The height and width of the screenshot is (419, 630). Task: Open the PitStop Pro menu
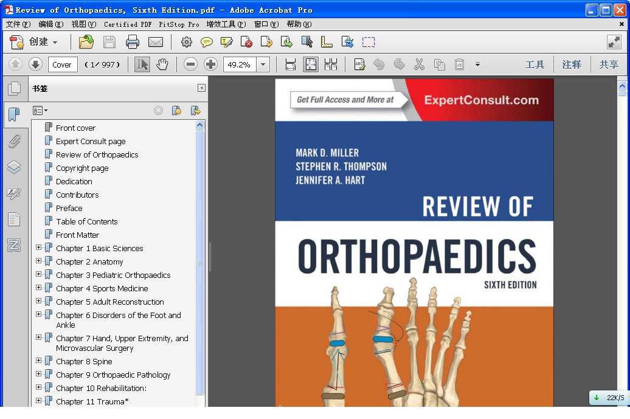(x=179, y=24)
